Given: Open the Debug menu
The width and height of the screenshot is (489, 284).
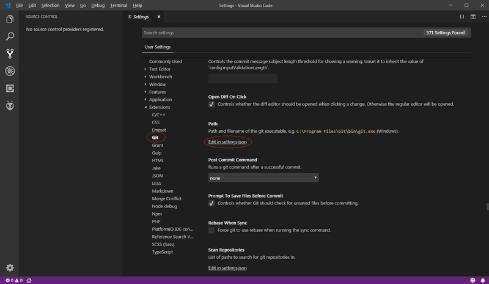Looking at the screenshot, I should point(98,6).
